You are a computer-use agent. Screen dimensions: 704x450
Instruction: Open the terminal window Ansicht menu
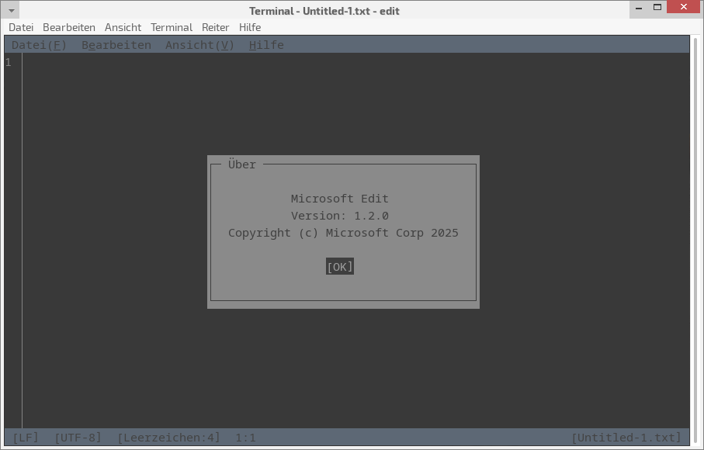click(123, 27)
